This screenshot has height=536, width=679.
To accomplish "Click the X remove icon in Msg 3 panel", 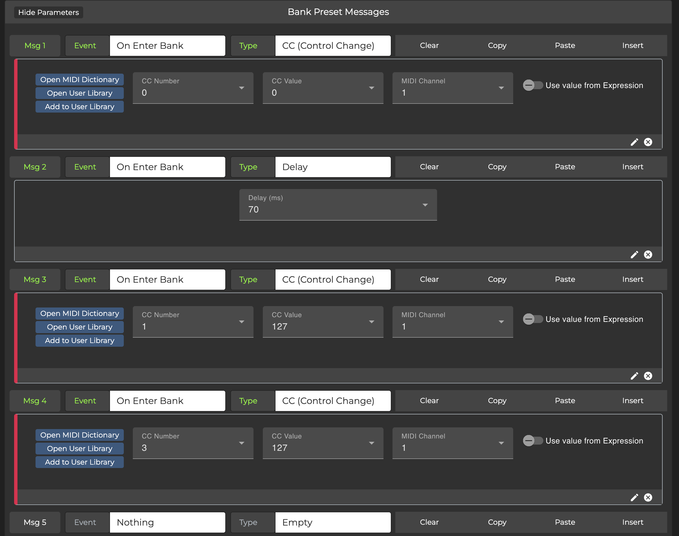I will click(648, 376).
